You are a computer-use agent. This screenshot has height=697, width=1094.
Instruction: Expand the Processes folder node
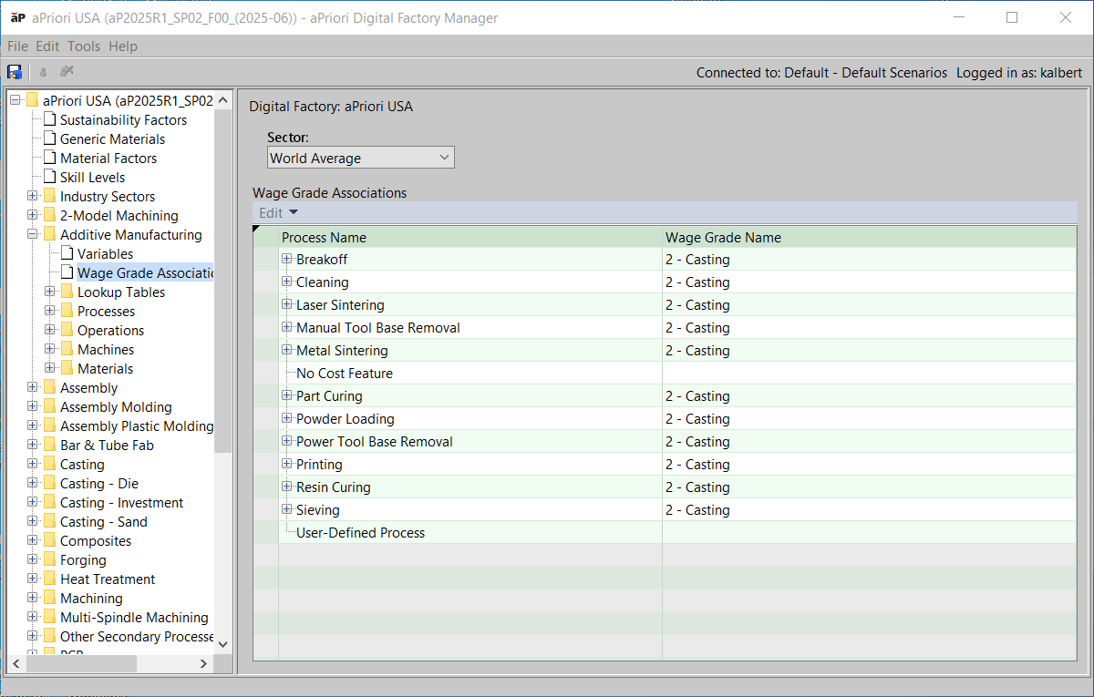50,311
